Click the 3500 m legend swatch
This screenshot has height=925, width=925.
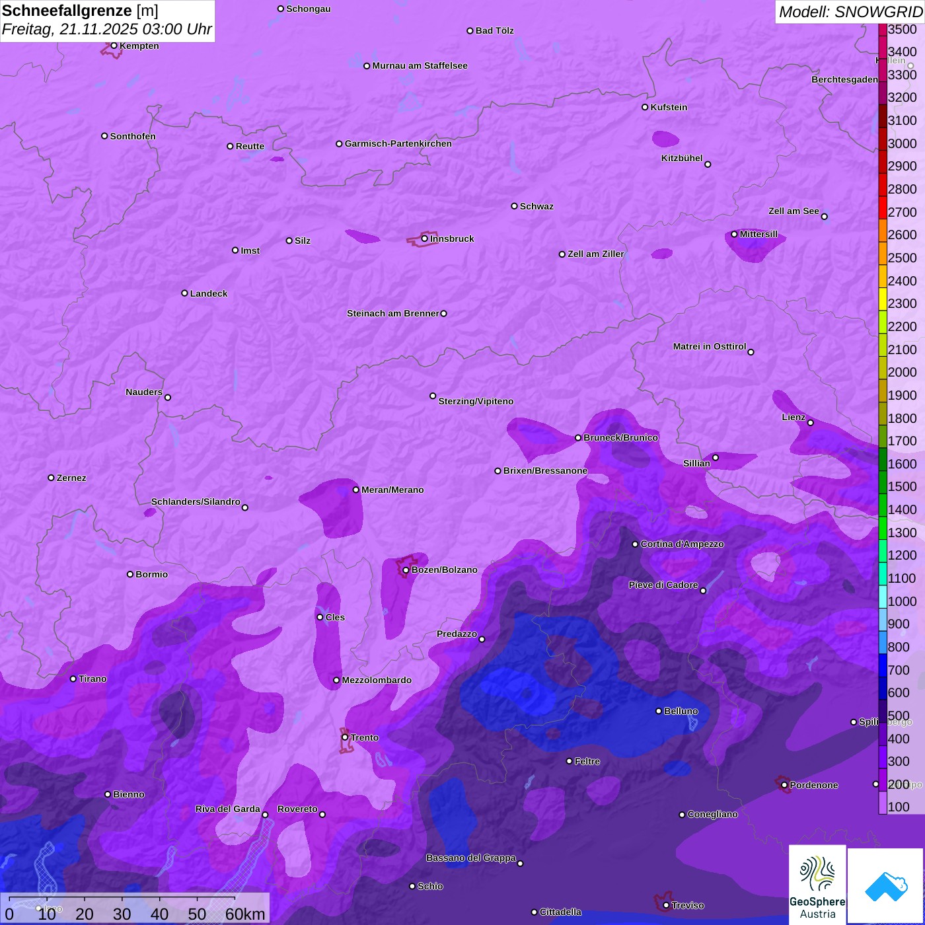coord(883,29)
